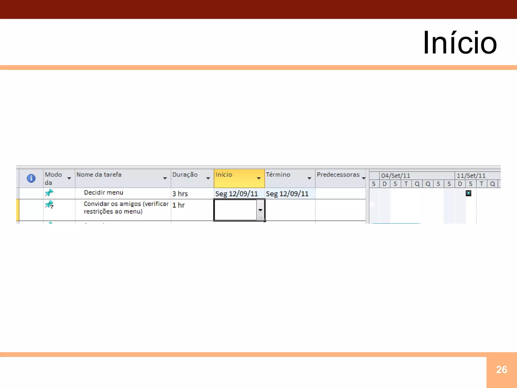Expand the Duração column dropdown arrow
The image size is (517, 388).
tap(208, 178)
